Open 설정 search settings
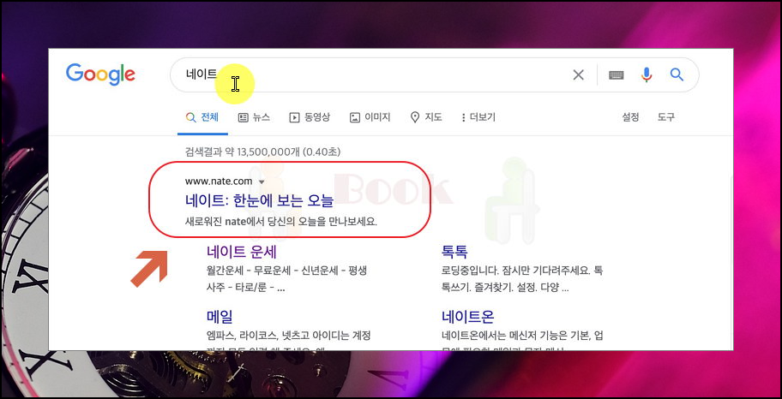Viewport: 782px width, 399px height. tap(630, 117)
